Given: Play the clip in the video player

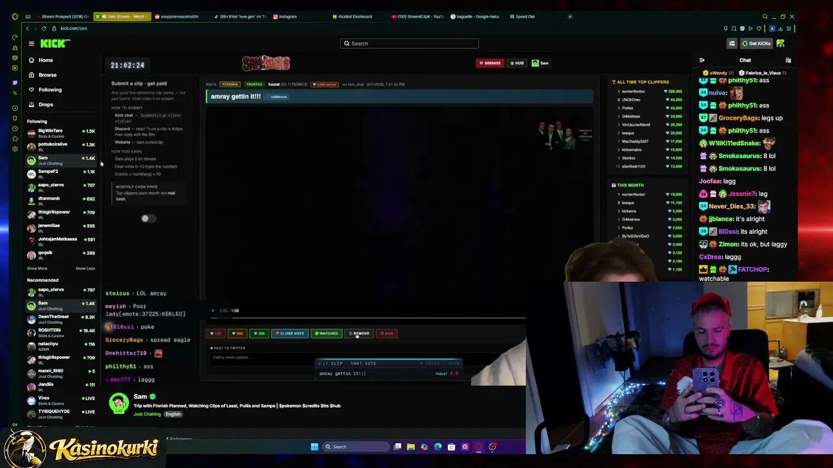Looking at the screenshot, I should coord(212,311).
